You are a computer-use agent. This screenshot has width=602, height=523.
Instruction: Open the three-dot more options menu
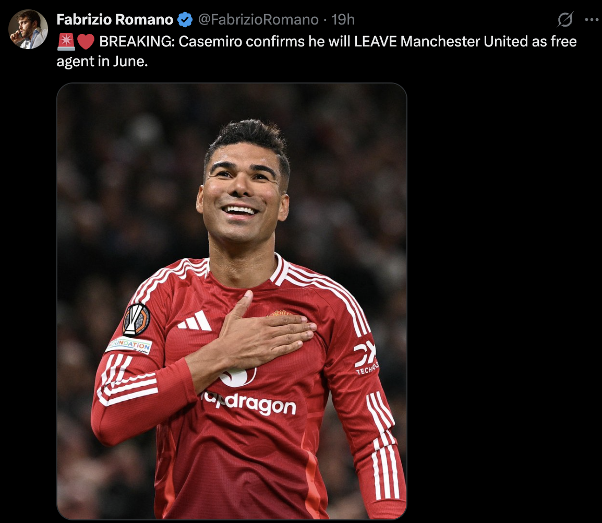[x=592, y=20]
